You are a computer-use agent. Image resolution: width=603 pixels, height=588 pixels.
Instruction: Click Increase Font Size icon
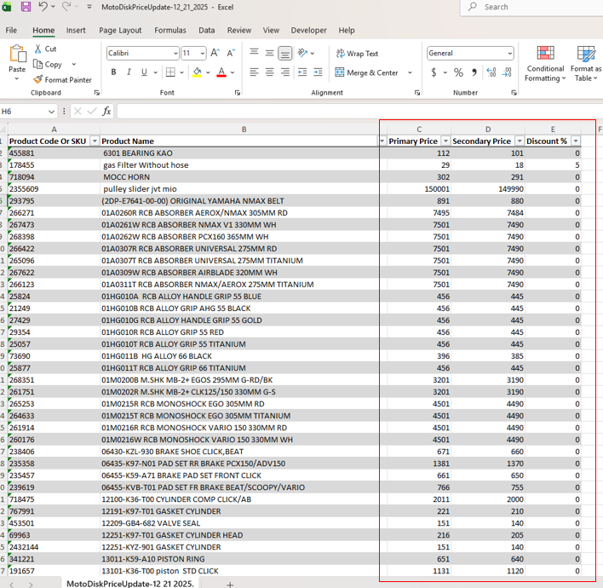tap(214, 53)
